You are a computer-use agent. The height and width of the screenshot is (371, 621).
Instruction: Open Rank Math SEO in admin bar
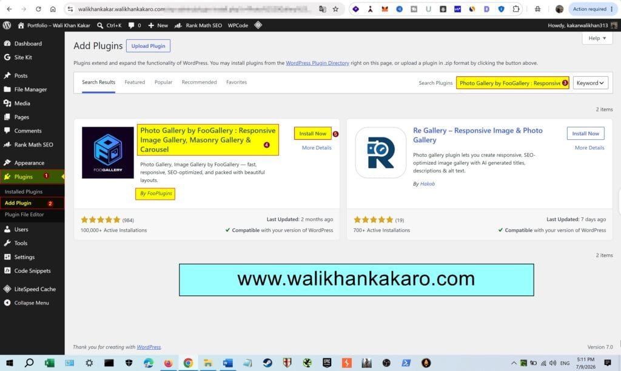tap(198, 25)
